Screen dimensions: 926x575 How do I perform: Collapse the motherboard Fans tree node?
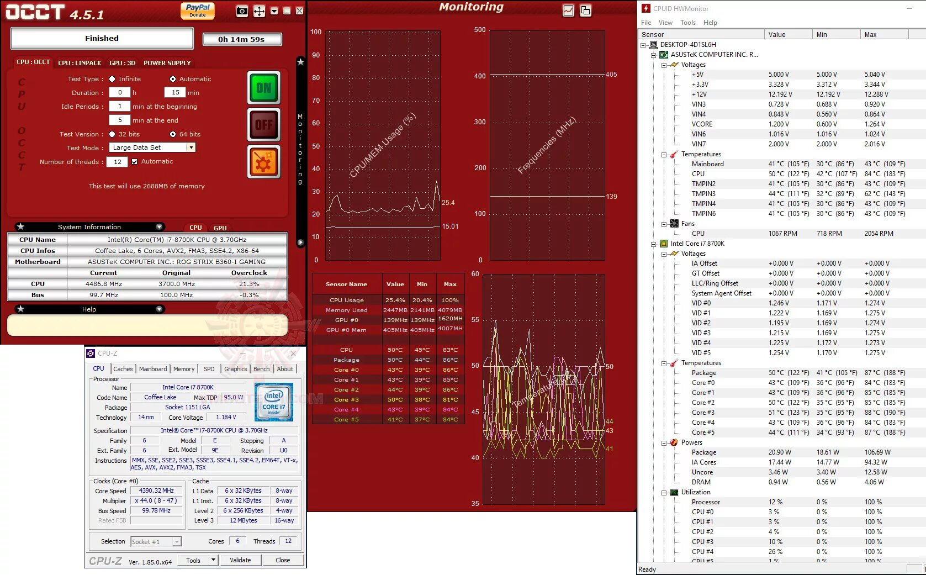pos(664,224)
